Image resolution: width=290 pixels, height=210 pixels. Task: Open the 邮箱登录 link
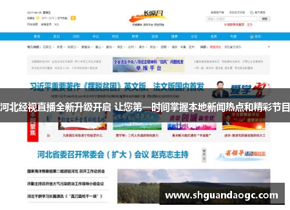point(46,24)
